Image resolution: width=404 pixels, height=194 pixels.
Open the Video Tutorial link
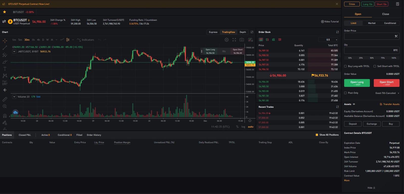pos(330,21)
